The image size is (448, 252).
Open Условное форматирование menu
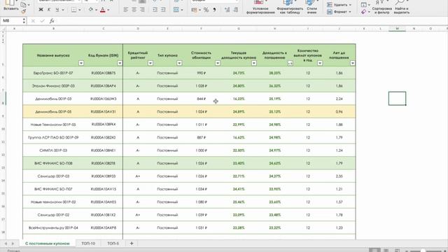(x=260, y=7)
